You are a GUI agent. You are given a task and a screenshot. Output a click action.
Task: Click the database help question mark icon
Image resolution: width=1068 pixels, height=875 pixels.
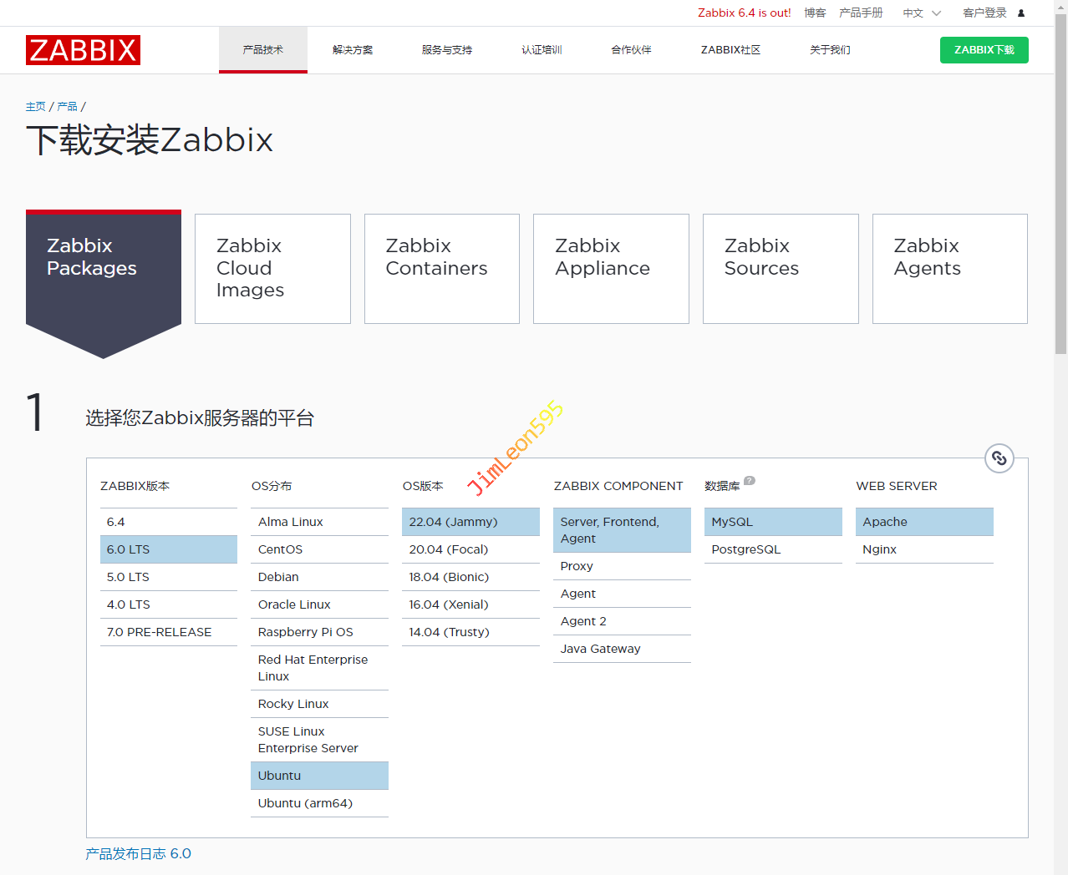coord(750,481)
